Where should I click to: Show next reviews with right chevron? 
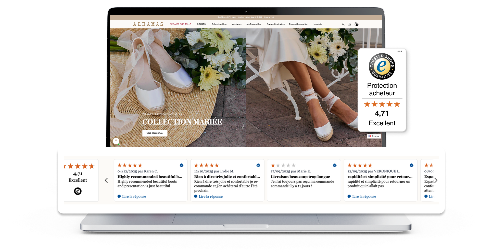(436, 181)
